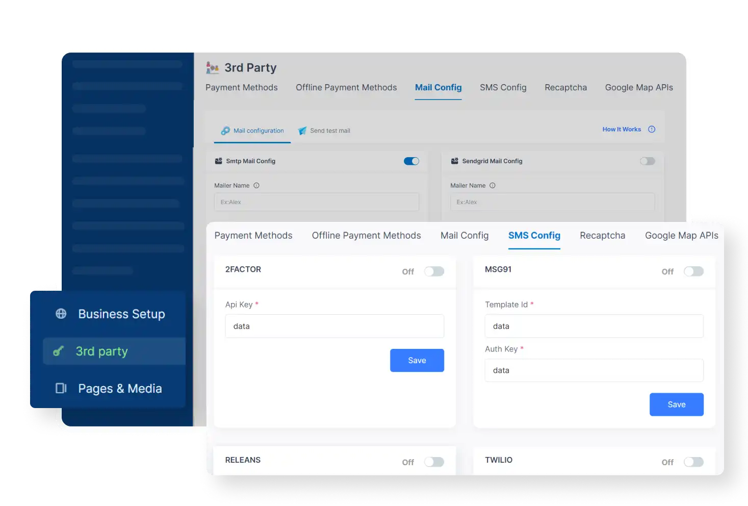Turn on the TWILIO toggle
Viewport: 748px width, 506px height.
tap(693, 462)
